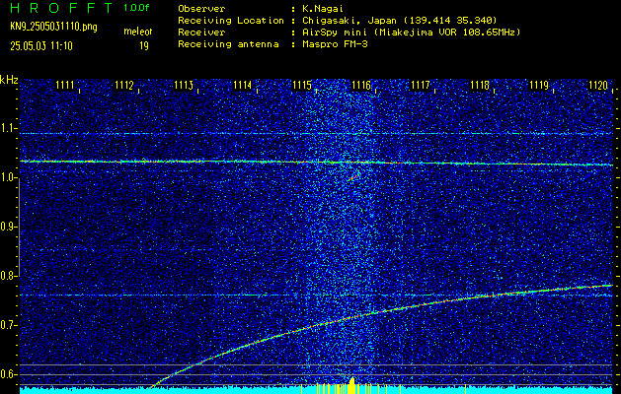Image resolution: width=621 pixels, height=394 pixels.
Task: Click the Maspro FM-3 antenna text
Action: click(x=335, y=44)
